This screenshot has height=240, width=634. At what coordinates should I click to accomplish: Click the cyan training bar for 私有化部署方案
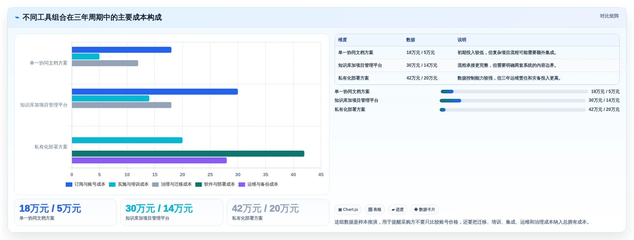click(x=127, y=140)
